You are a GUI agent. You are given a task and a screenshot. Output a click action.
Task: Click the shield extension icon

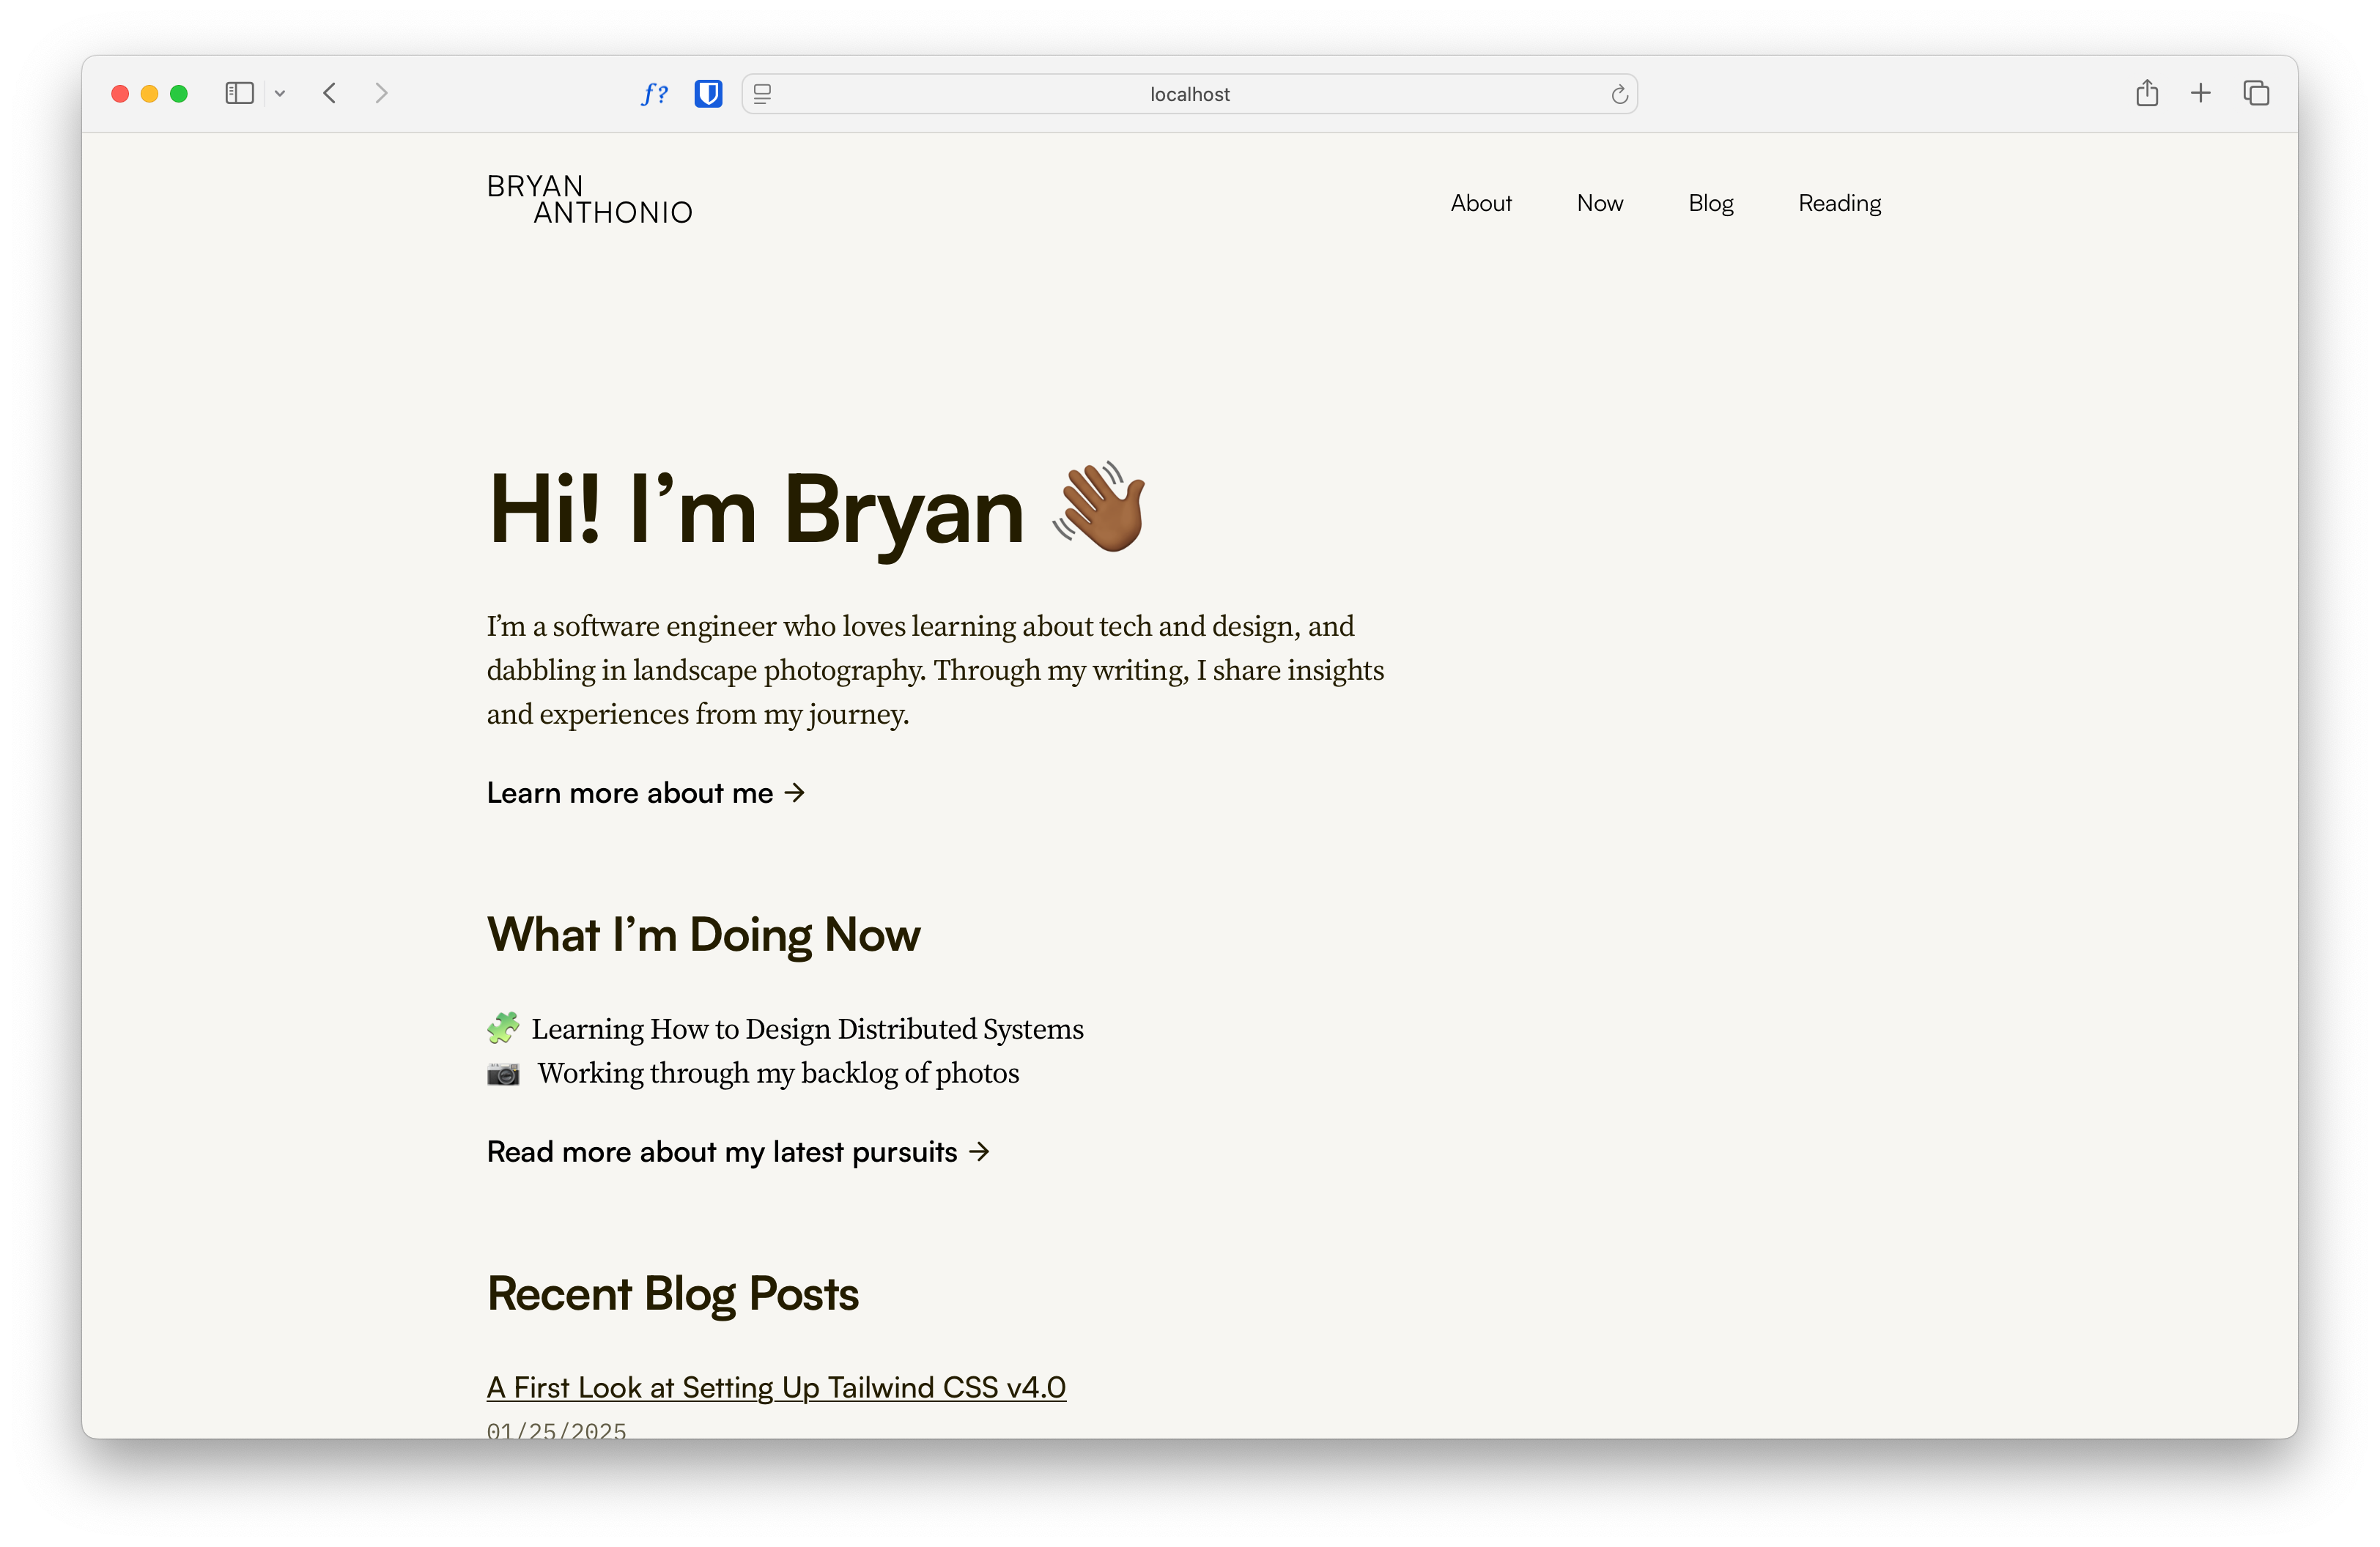708,93
